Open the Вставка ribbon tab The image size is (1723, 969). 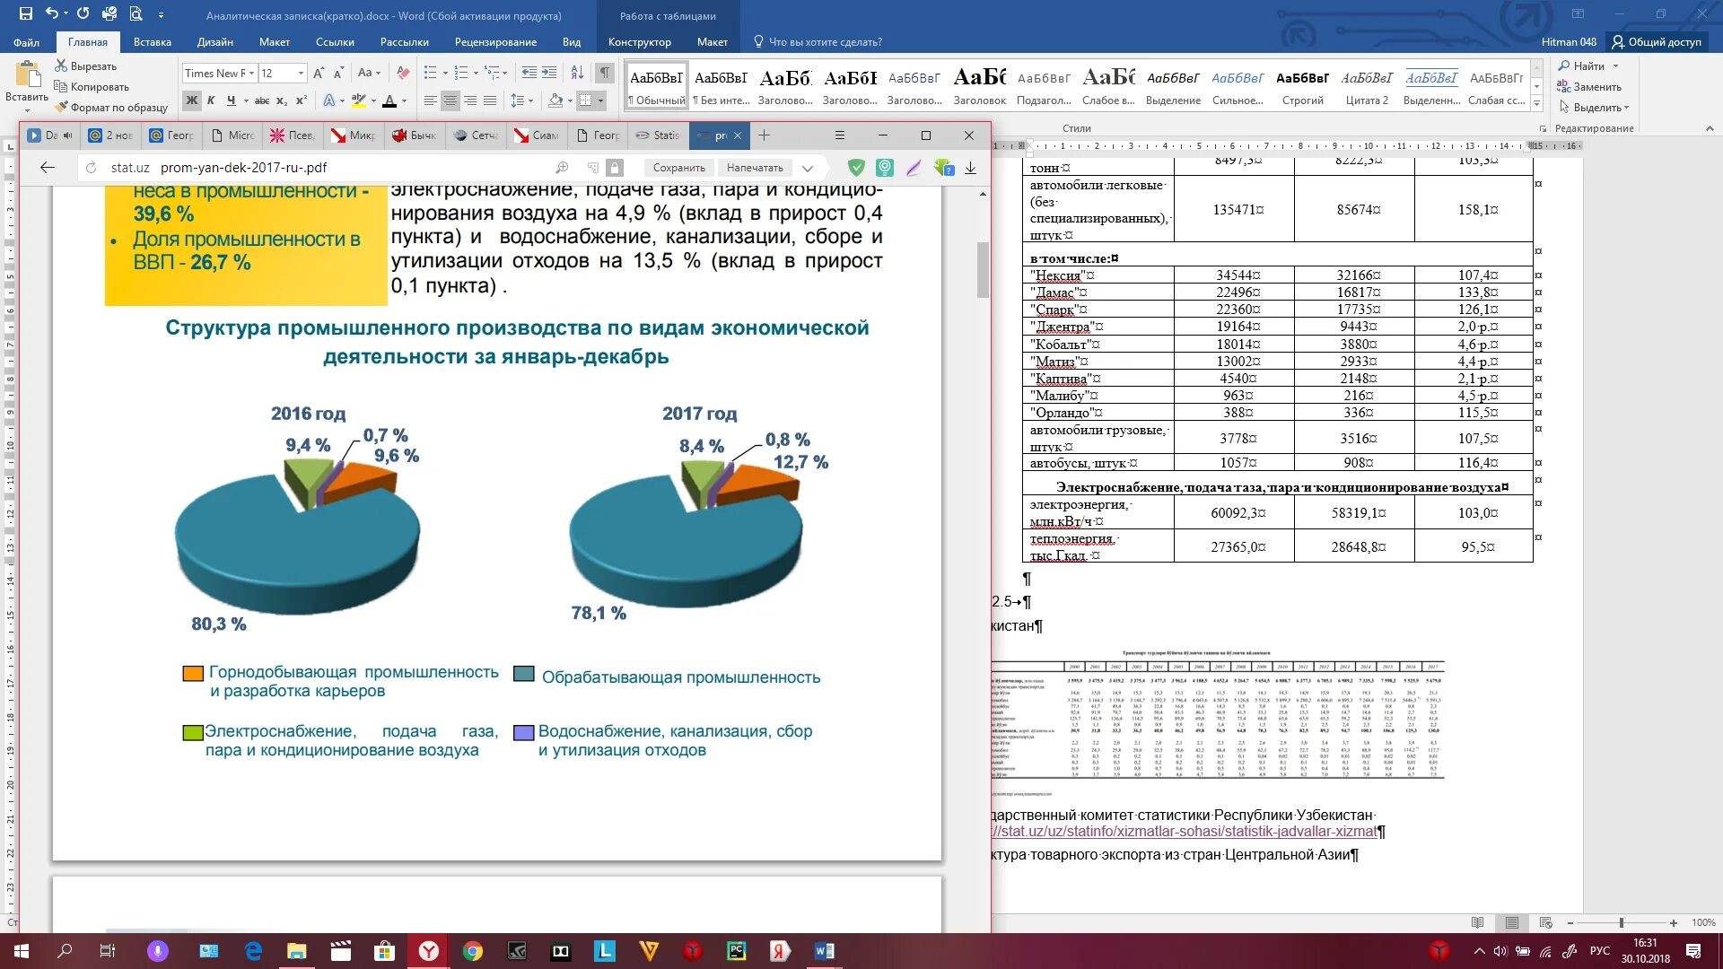point(152,42)
